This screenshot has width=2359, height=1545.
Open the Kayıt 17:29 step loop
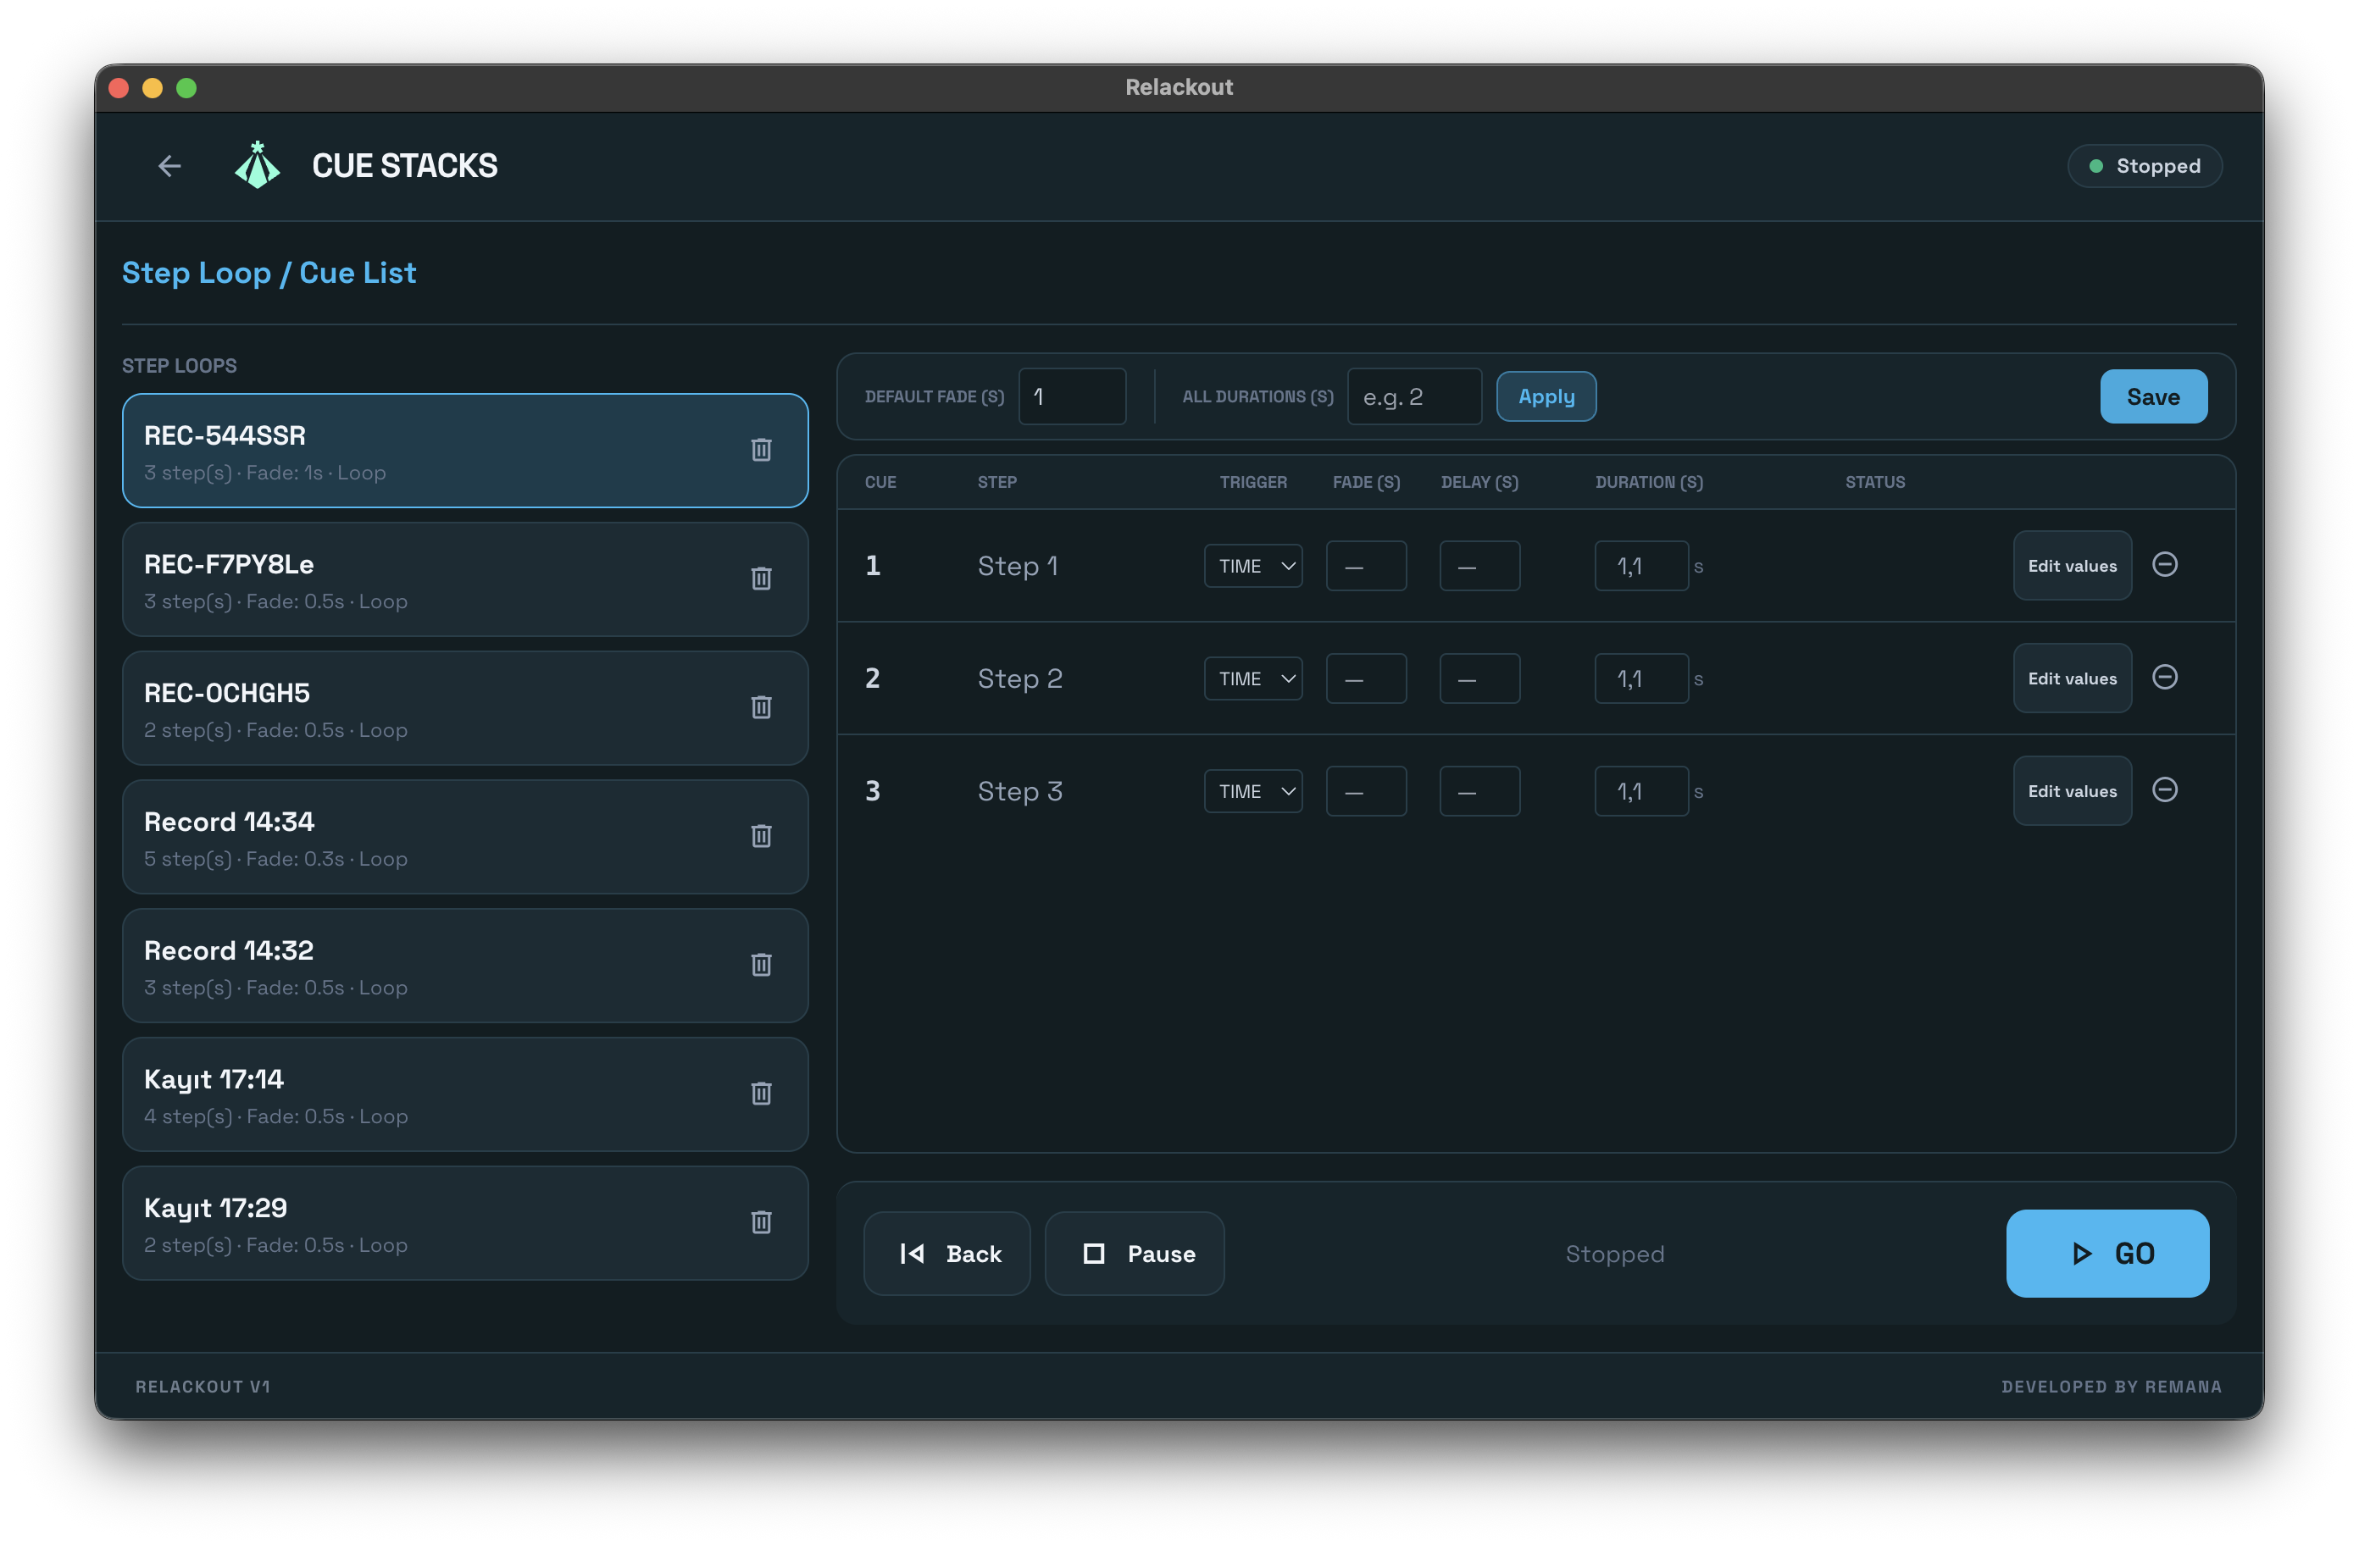465,1224
